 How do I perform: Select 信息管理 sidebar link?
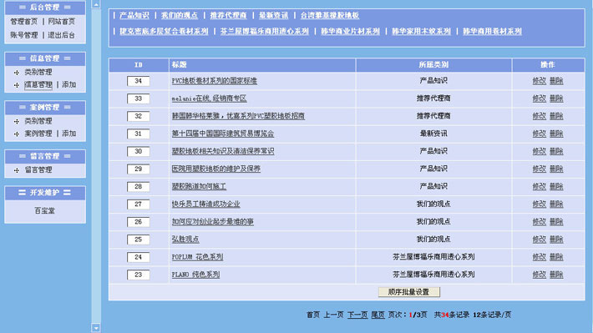(38, 84)
